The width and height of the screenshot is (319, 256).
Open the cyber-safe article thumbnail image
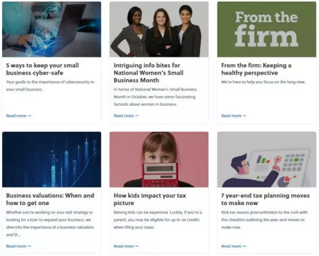(51, 29)
